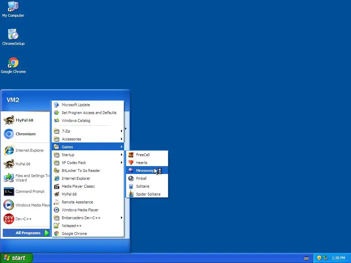Open the recent MyPal 68 entry below Internet Explorer
This screenshot has width=351, height=263.
[x=25, y=164]
